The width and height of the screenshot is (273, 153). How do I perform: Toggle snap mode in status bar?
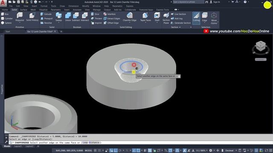99,150
